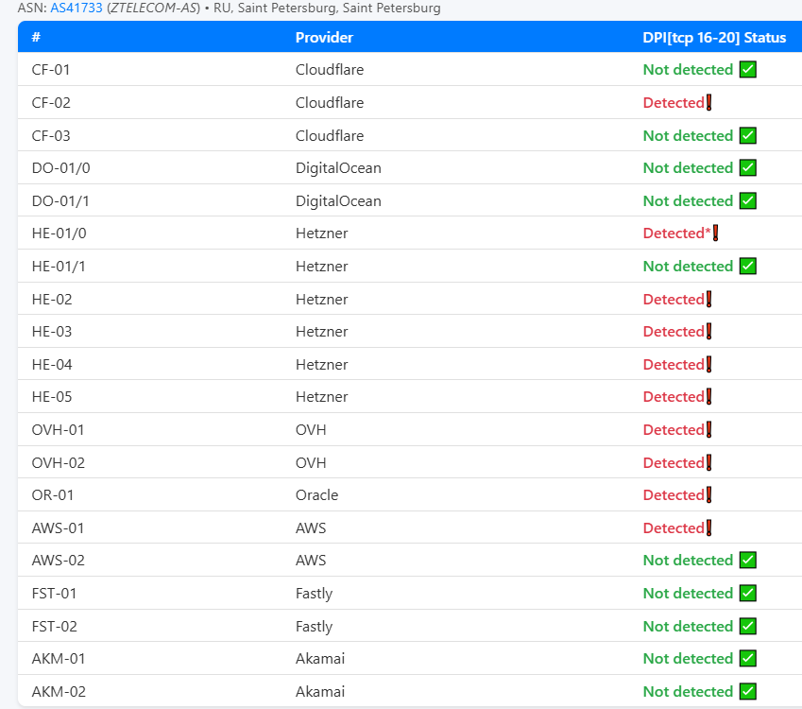Screen dimensions: 802x709
Task: Click the red exclamation icon in HE-04 row
Action: pyautogui.click(x=708, y=365)
